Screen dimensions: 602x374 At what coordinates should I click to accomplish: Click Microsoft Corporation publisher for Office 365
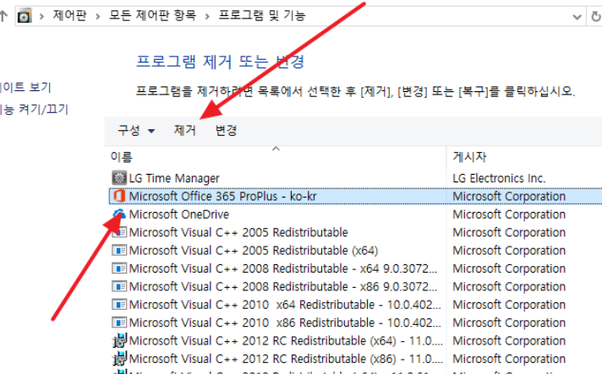click(509, 196)
